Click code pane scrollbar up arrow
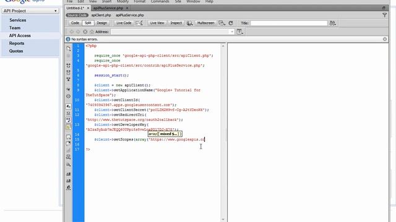The width and height of the screenshot is (396, 222). (x=223, y=46)
